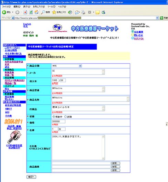Click the icon beside 問い合せ link
The height and width of the screenshot is (182, 168).
tap(133, 35)
